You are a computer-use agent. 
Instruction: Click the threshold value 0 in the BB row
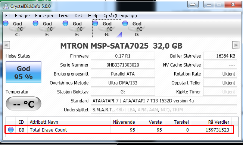tap(187, 130)
